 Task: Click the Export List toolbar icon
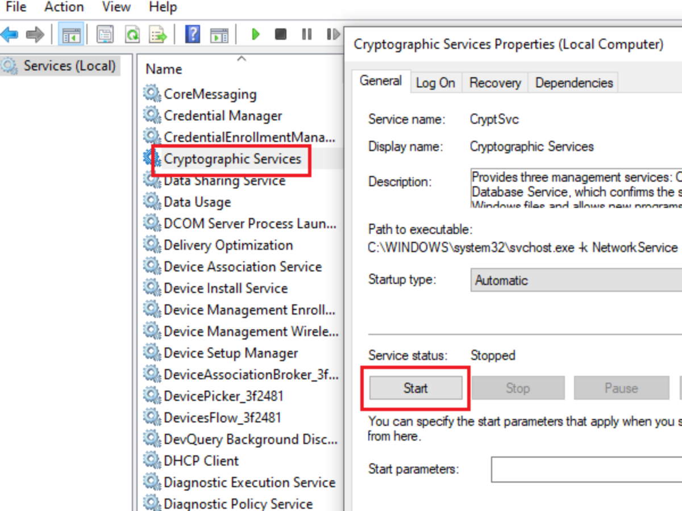(157, 35)
